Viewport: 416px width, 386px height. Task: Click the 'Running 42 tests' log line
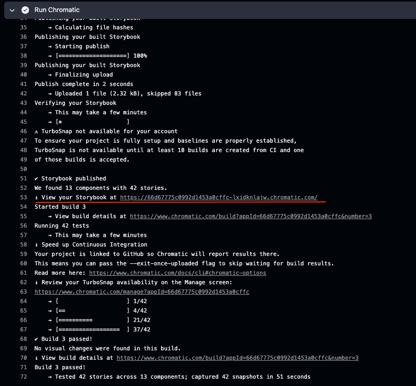coord(61,226)
